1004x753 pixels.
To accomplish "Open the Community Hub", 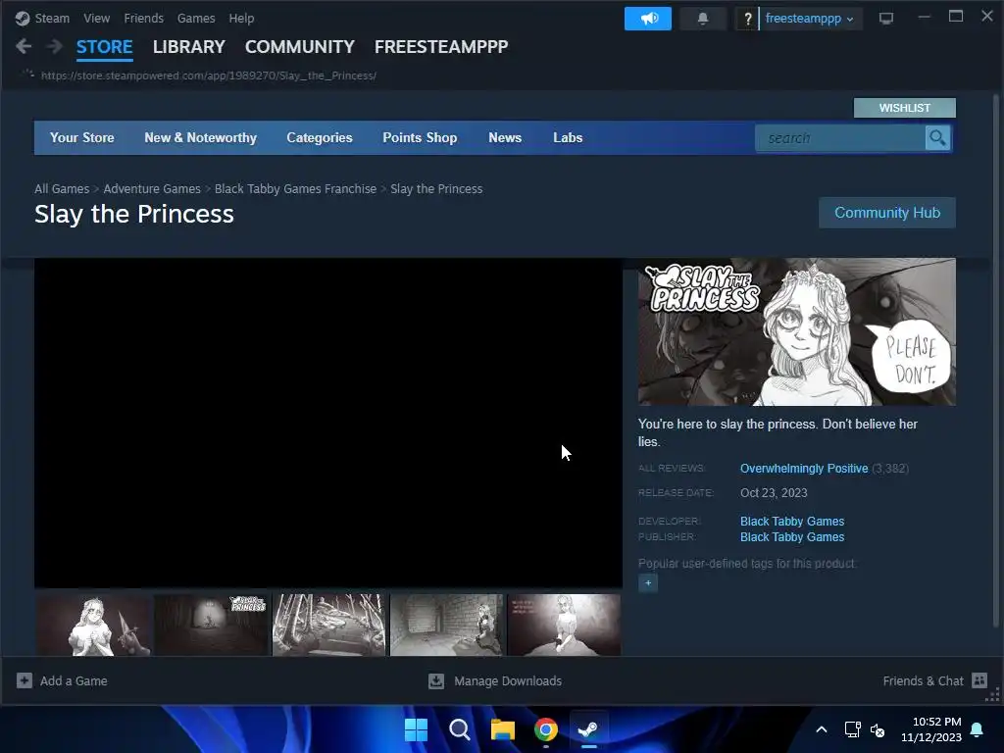I will point(886,213).
